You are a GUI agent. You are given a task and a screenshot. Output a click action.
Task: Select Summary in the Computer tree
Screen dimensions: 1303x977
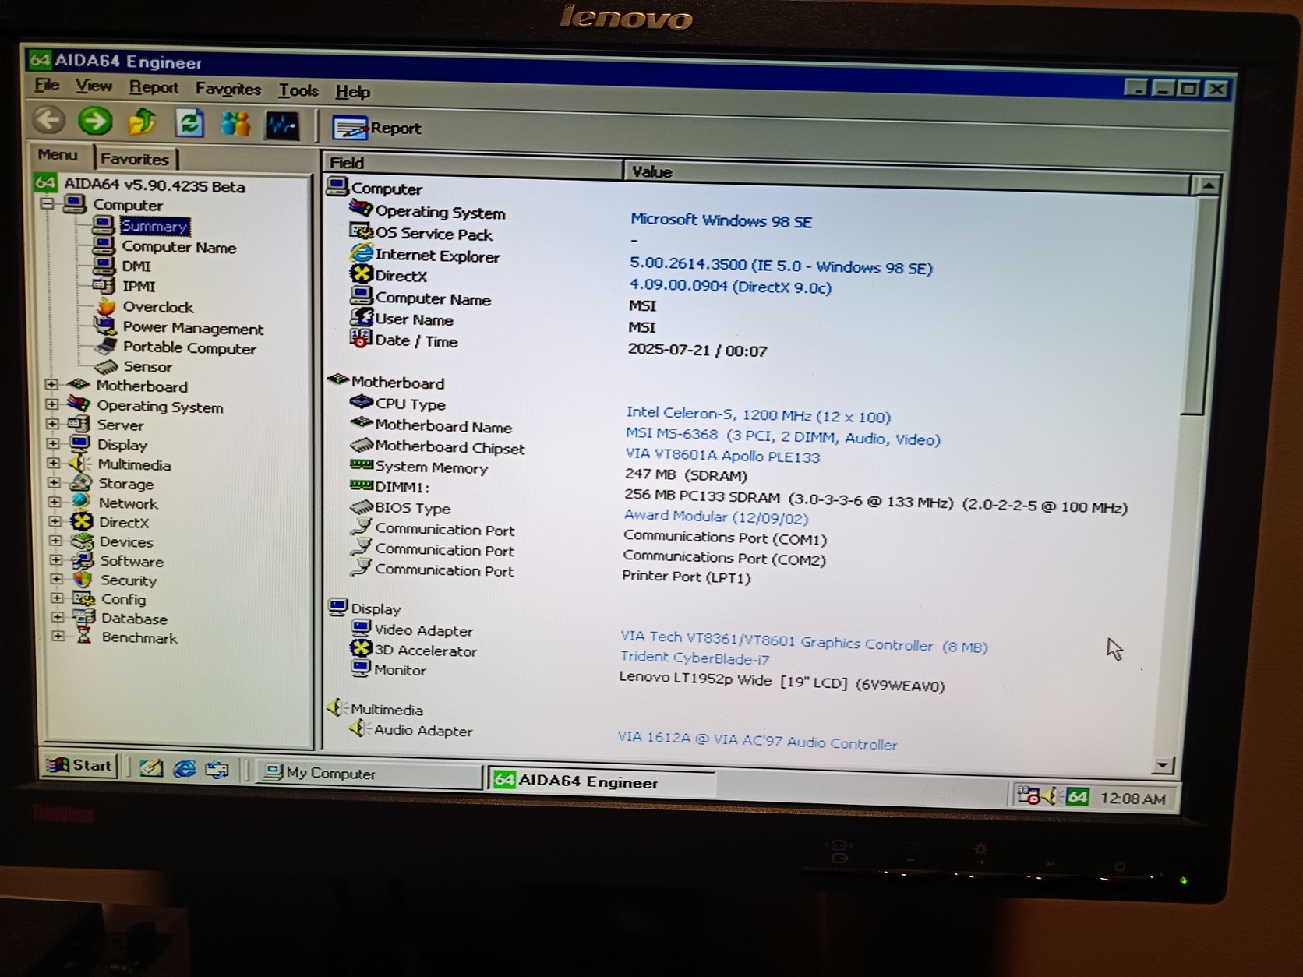(154, 226)
